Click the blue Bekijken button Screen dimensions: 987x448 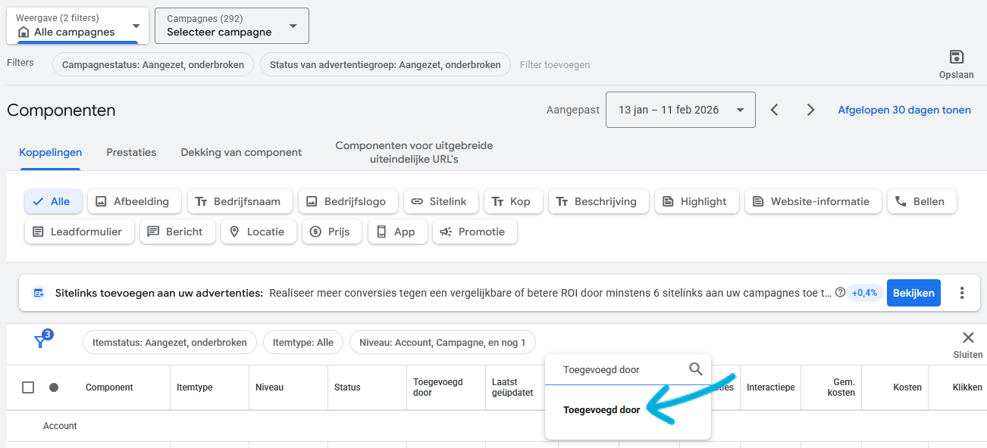[913, 293]
